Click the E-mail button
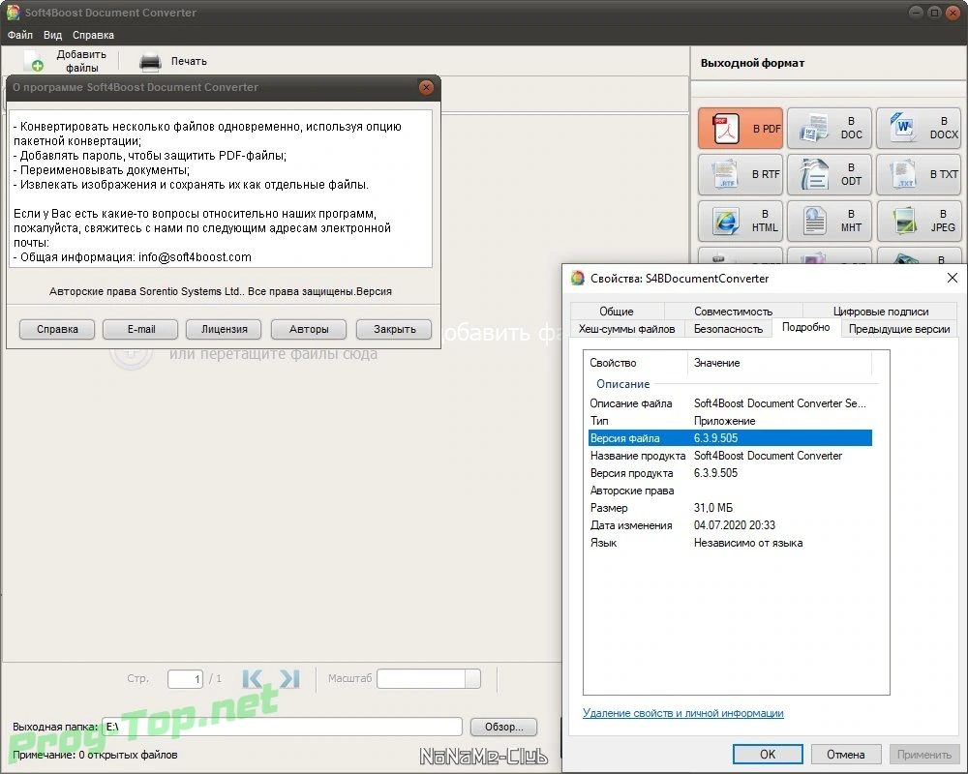968x774 pixels. [140, 330]
